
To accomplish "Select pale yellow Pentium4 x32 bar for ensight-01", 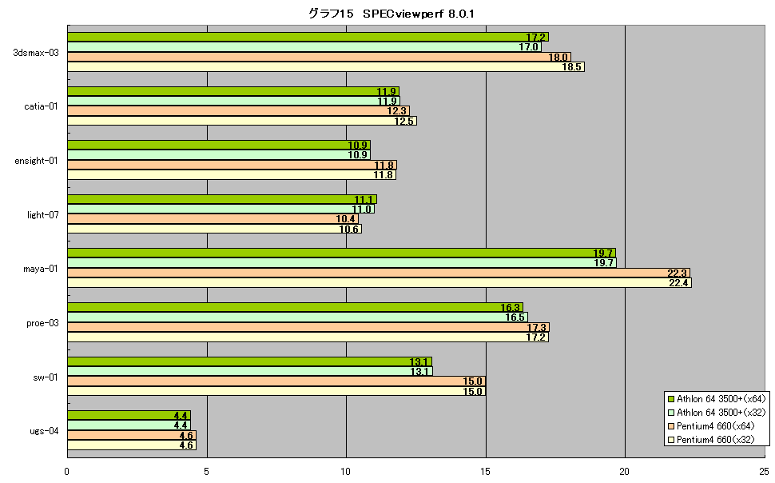I will coord(232,174).
